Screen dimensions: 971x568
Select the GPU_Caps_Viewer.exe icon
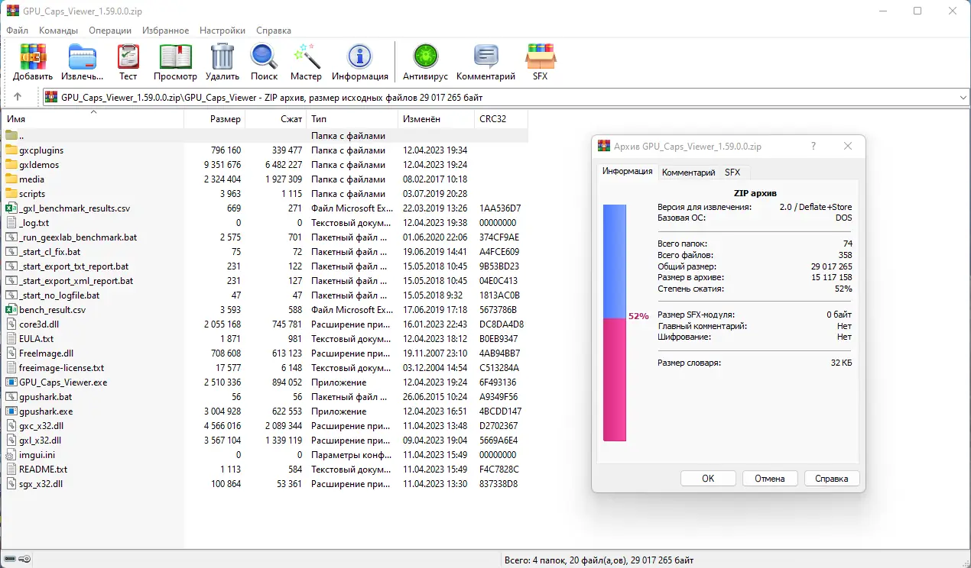[11, 382]
